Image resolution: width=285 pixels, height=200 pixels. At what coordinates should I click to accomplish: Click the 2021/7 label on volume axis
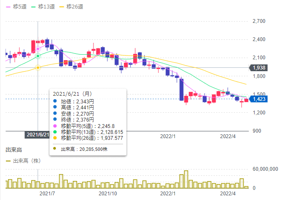(47, 194)
